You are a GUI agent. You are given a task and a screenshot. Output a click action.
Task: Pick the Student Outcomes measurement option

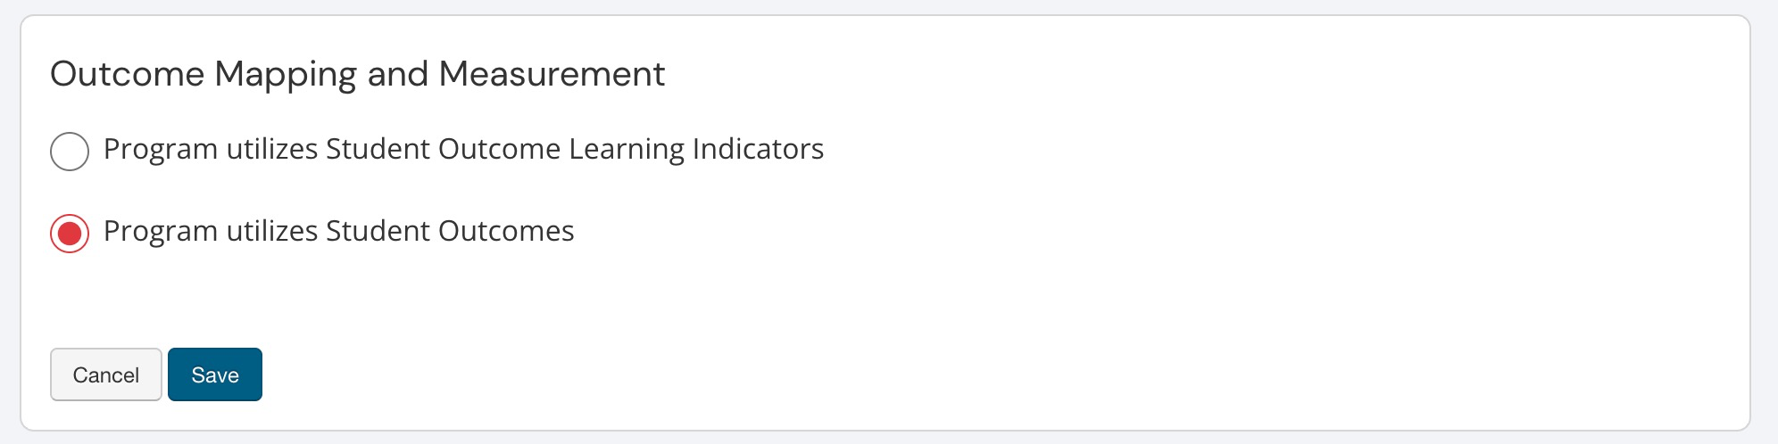point(70,234)
